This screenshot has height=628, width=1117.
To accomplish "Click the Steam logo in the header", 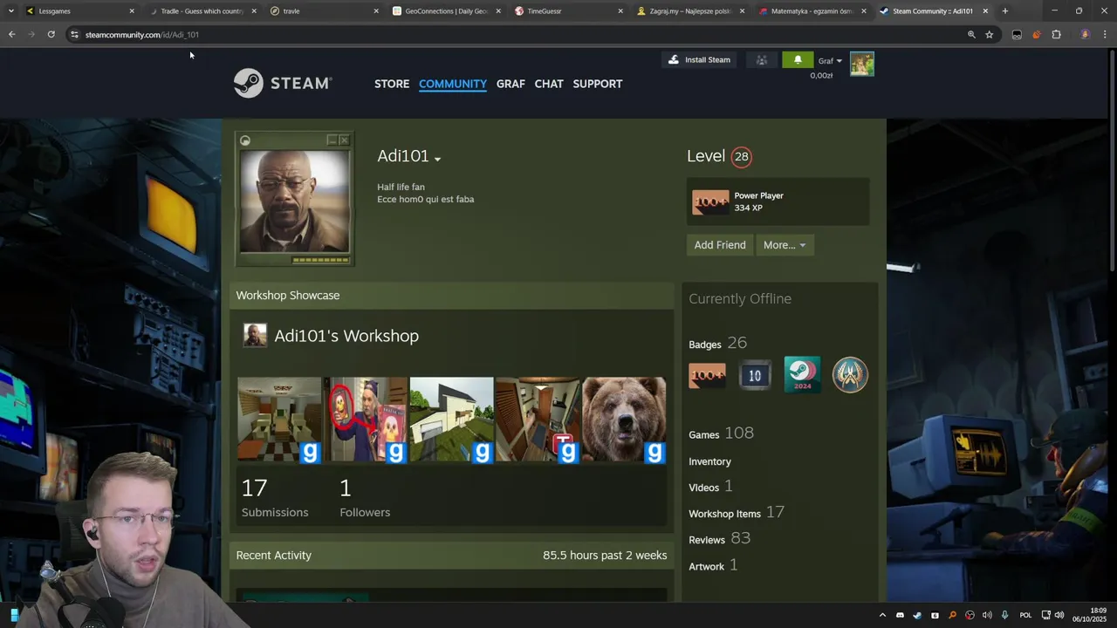I will 283,83.
